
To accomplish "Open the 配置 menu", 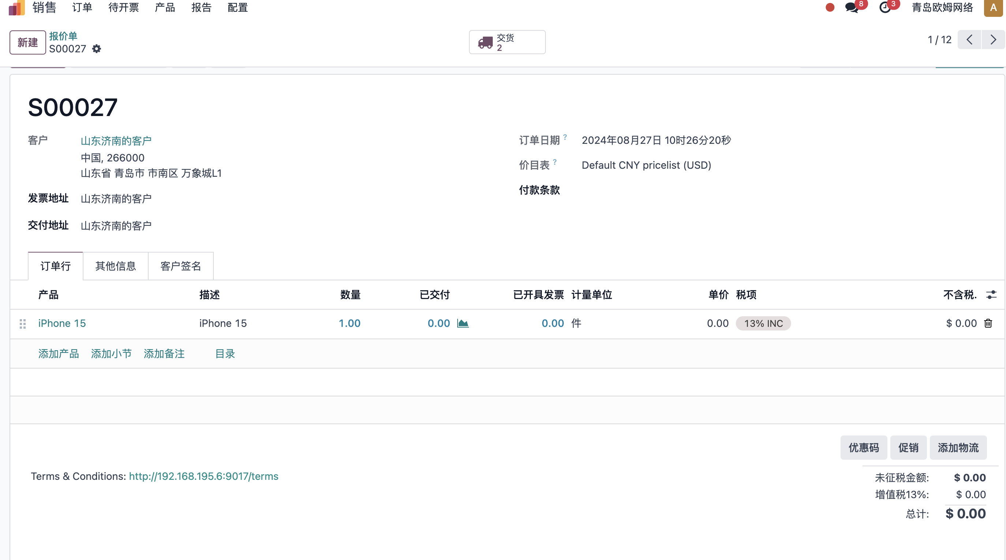I will (238, 7).
